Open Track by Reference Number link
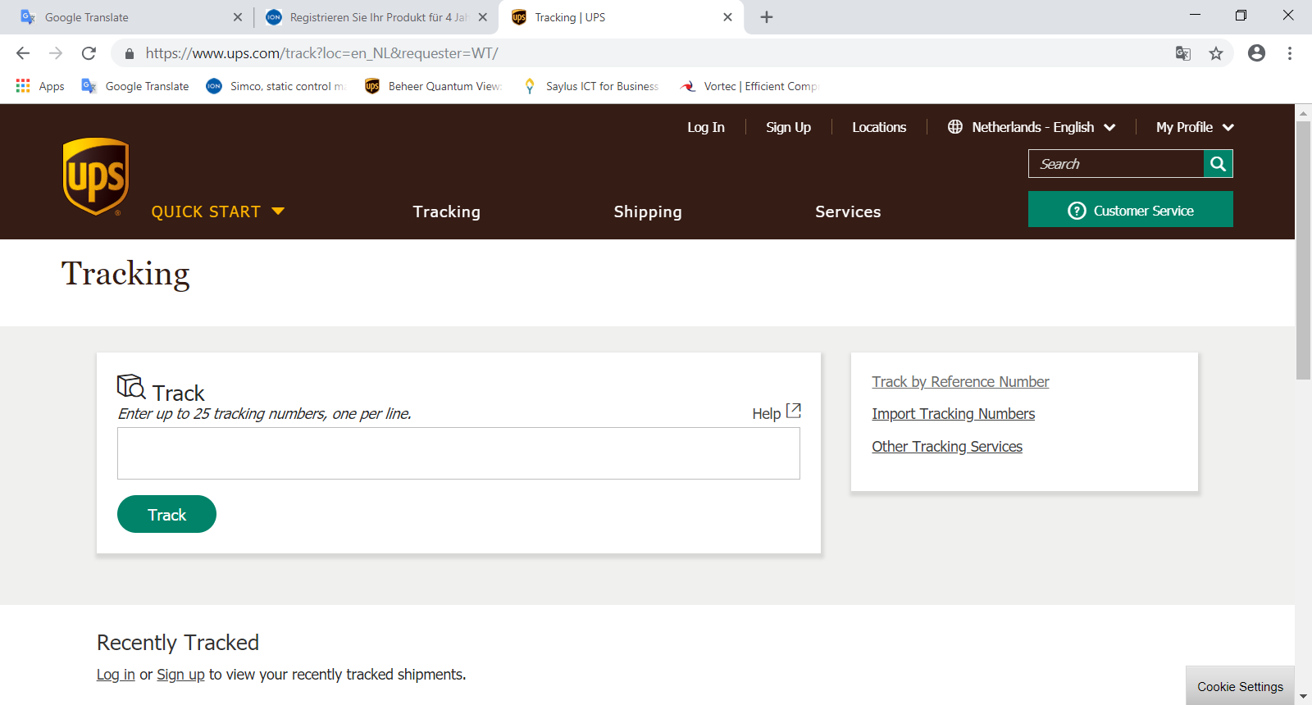 click(960, 382)
